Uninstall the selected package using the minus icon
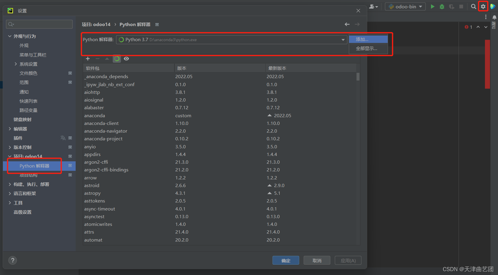The width and height of the screenshot is (498, 275). [x=98, y=59]
